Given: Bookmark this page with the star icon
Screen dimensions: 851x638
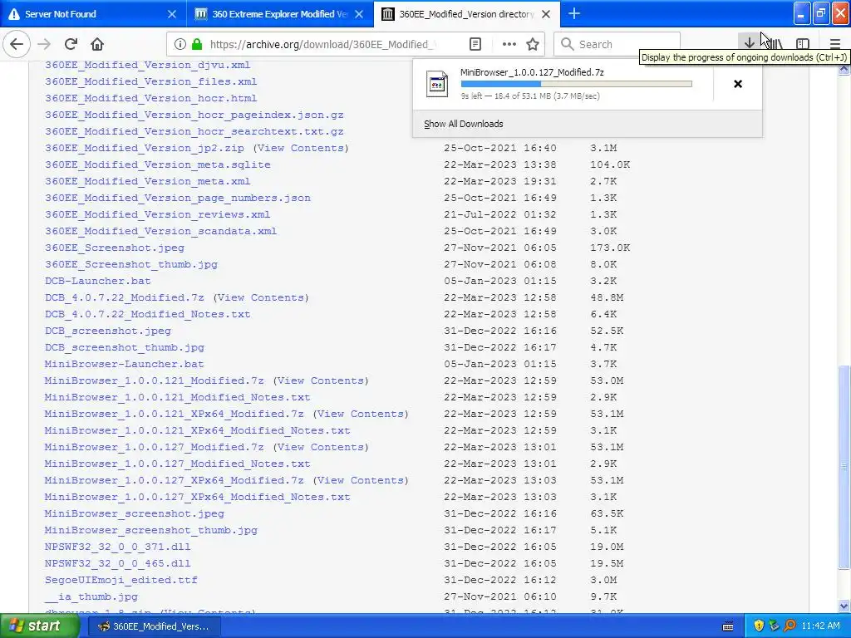Looking at the screenshot, I should point(533,45).
